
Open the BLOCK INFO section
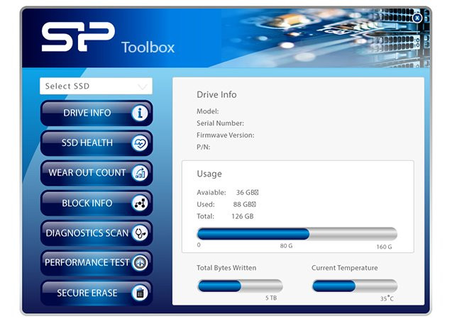click(x=97, y=203)
